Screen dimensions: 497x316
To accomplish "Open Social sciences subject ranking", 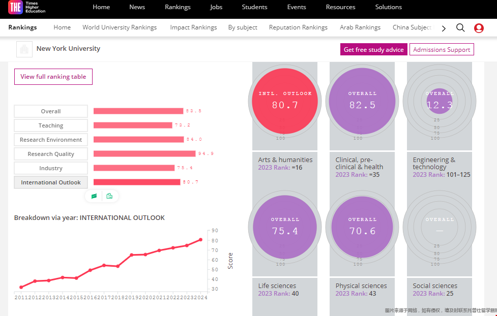I will coord(435,286).
